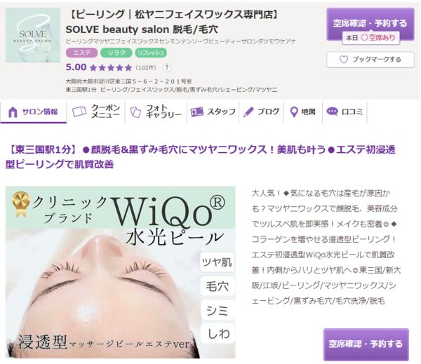
Task: Open the WiQo 水光ピール banner image
Action: [121, 272]
